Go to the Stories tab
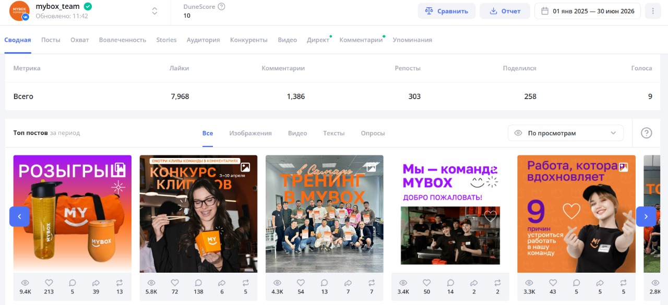The width and height of the screenshot is (668, 305). click(166, 40)
